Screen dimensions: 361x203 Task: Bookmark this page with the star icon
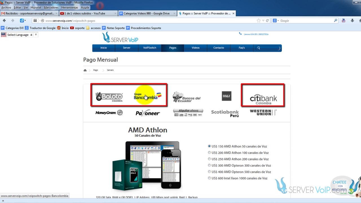click(x=259, y=21)
